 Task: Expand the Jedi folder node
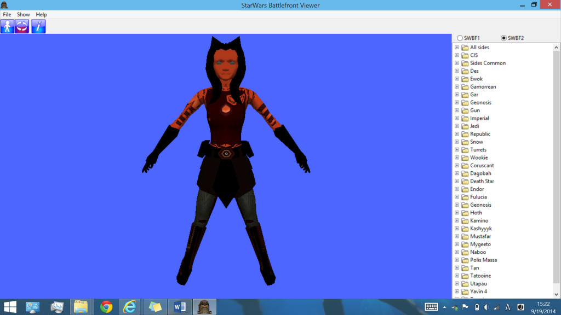457,126
